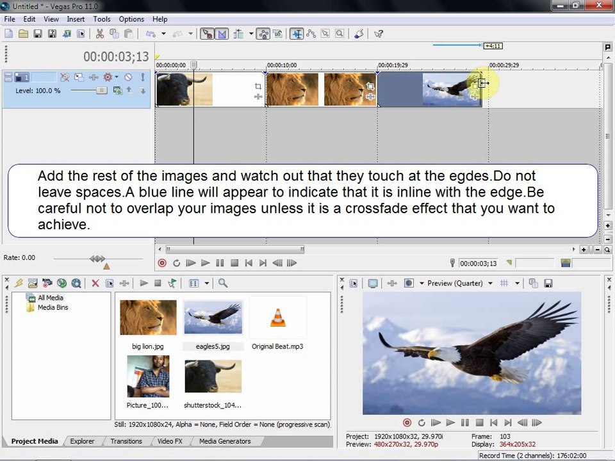This screenshot has height=461, width=615.
Task: Click the Undo arrow icon
Action: click(151, 34)
